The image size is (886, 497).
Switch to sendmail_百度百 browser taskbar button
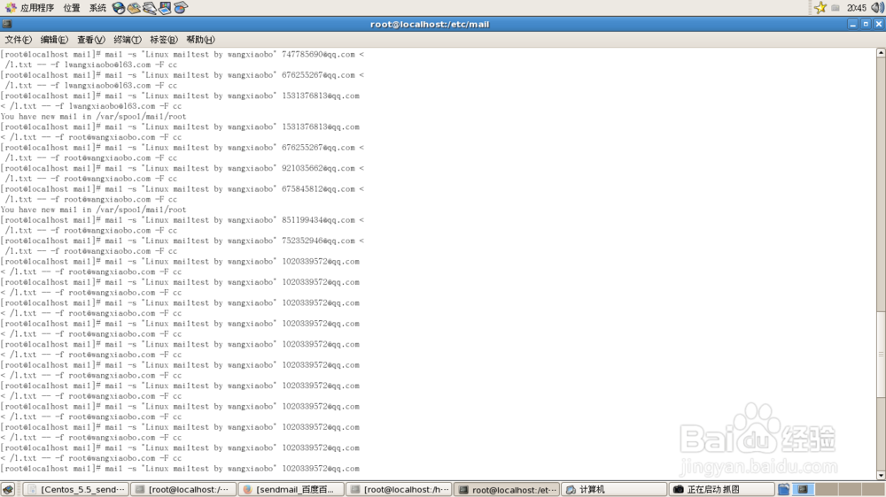click(291, 489)
